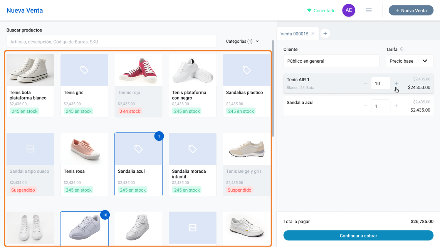Click the $26,785.00 total amount
440x247 pixels.
tap(422, 222)
